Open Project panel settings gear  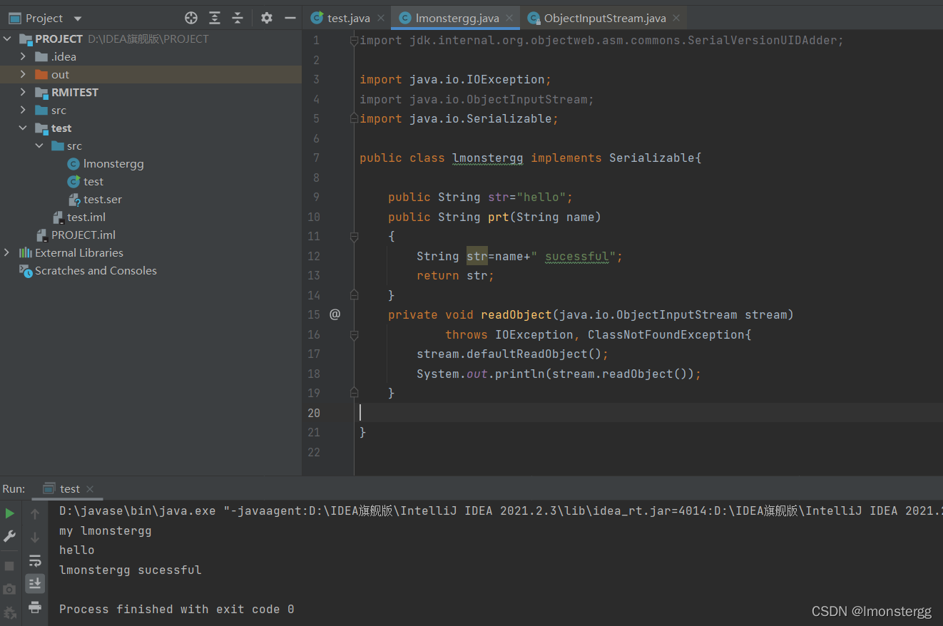267,18
